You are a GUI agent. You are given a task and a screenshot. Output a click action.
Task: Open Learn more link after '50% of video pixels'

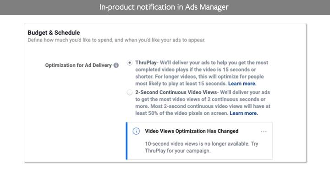244,113
